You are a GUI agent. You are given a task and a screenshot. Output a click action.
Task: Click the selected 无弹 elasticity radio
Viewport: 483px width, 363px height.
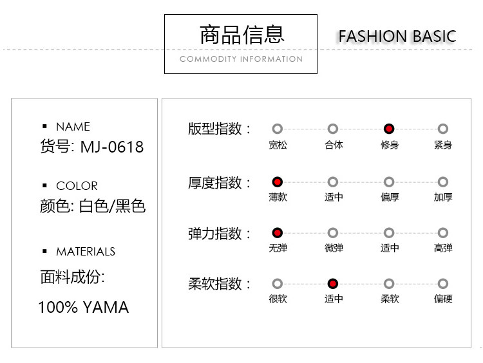(278, 232)
